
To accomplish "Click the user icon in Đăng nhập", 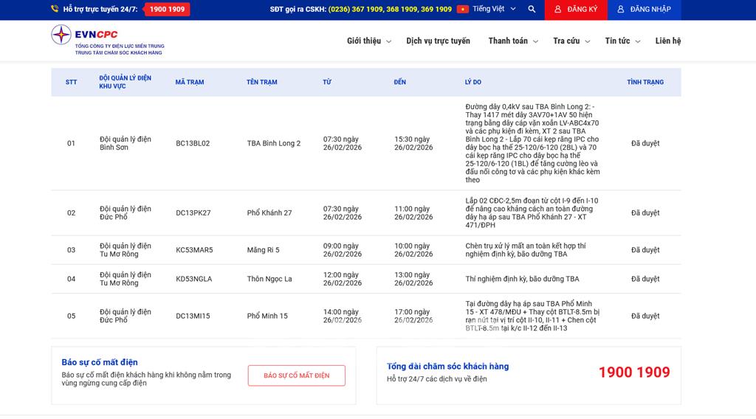I will pyautogui.click(x=621, y=10).
